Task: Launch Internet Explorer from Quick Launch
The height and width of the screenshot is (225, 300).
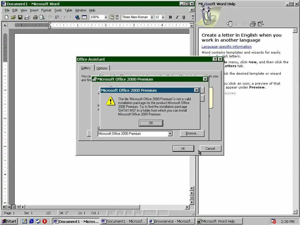Action: point(31,221)
